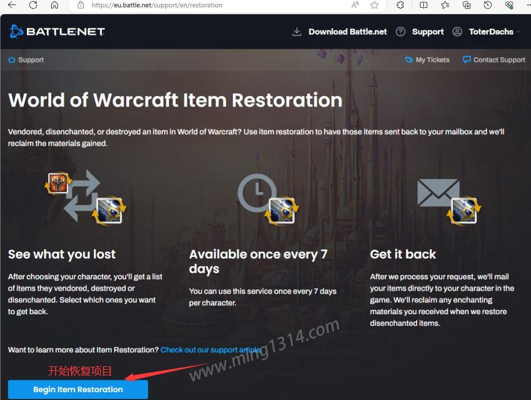Image resolution: width=531 pixels, height=400 pixels.
Task: Open browser history clock icon
Action: (488, 5)
